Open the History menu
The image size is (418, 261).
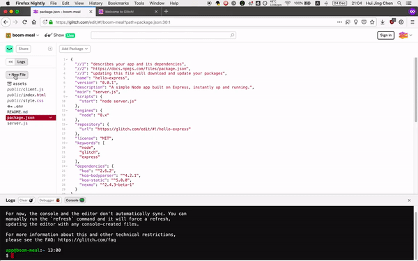click(x=95, y=3)
